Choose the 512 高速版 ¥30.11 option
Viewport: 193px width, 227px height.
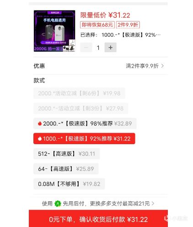[66, 154]
